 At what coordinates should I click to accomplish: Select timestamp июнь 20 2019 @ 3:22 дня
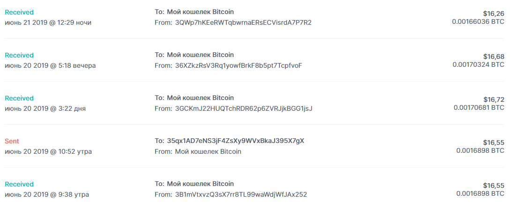point(45,108)
